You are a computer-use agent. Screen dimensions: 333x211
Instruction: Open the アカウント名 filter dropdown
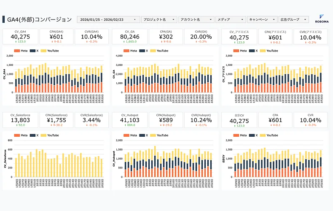click(196, 19)
